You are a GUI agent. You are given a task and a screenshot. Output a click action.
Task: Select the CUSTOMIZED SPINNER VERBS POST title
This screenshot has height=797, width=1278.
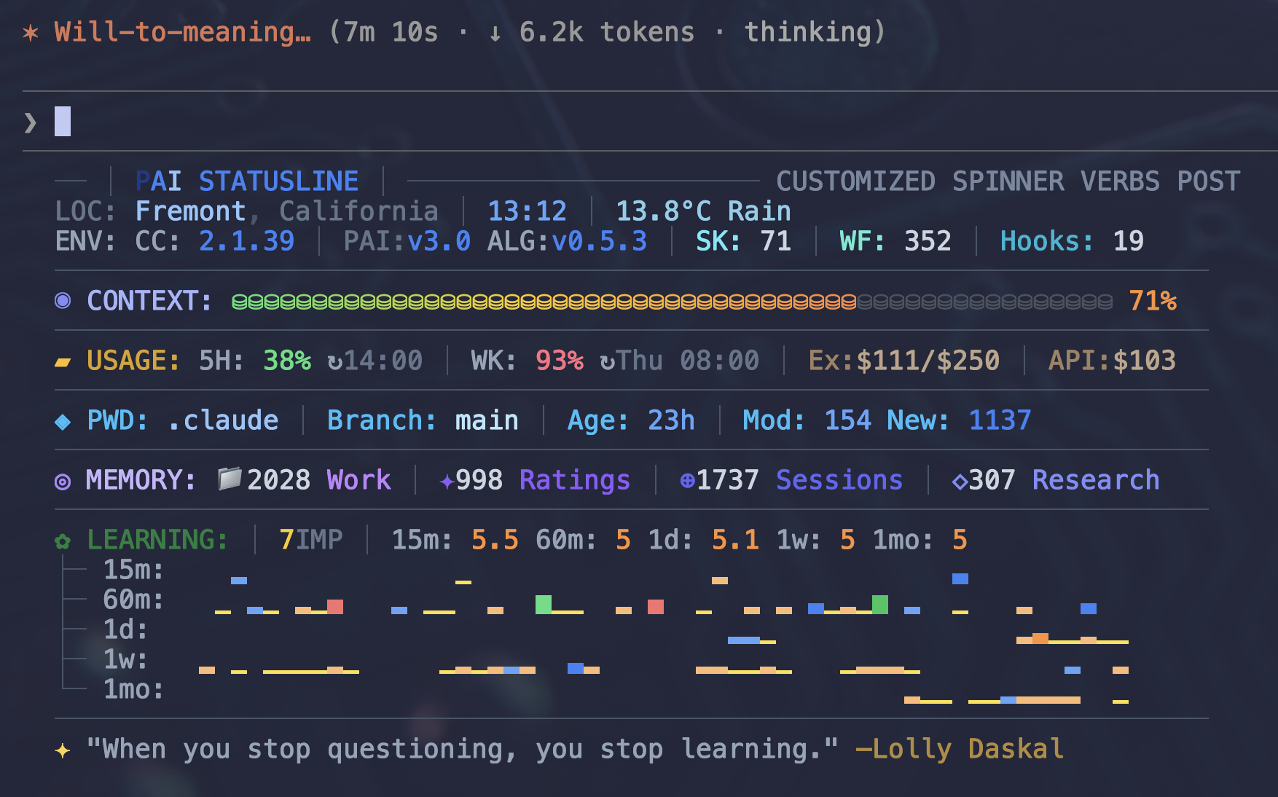[x=1008, y=181]
